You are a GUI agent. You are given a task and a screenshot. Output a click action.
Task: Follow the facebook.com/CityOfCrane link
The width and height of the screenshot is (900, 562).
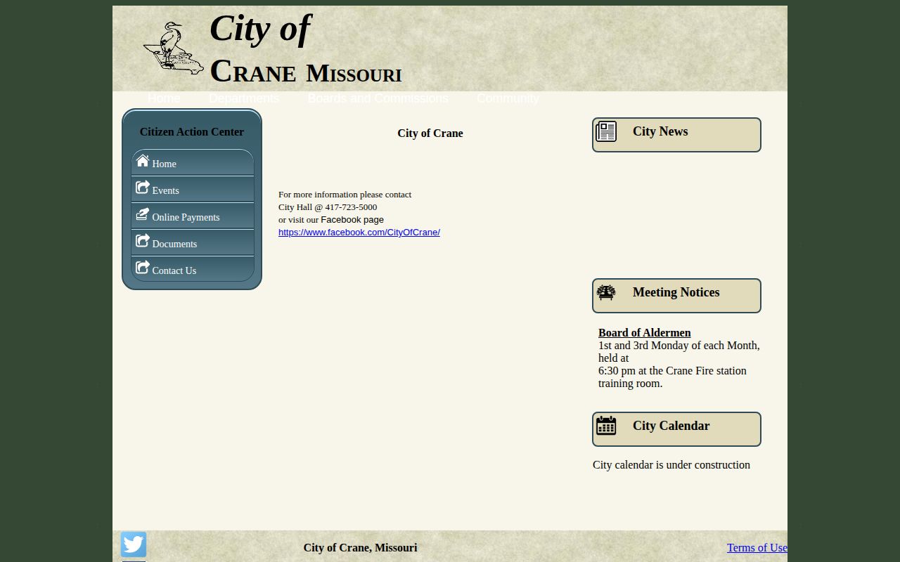(359, 233)
